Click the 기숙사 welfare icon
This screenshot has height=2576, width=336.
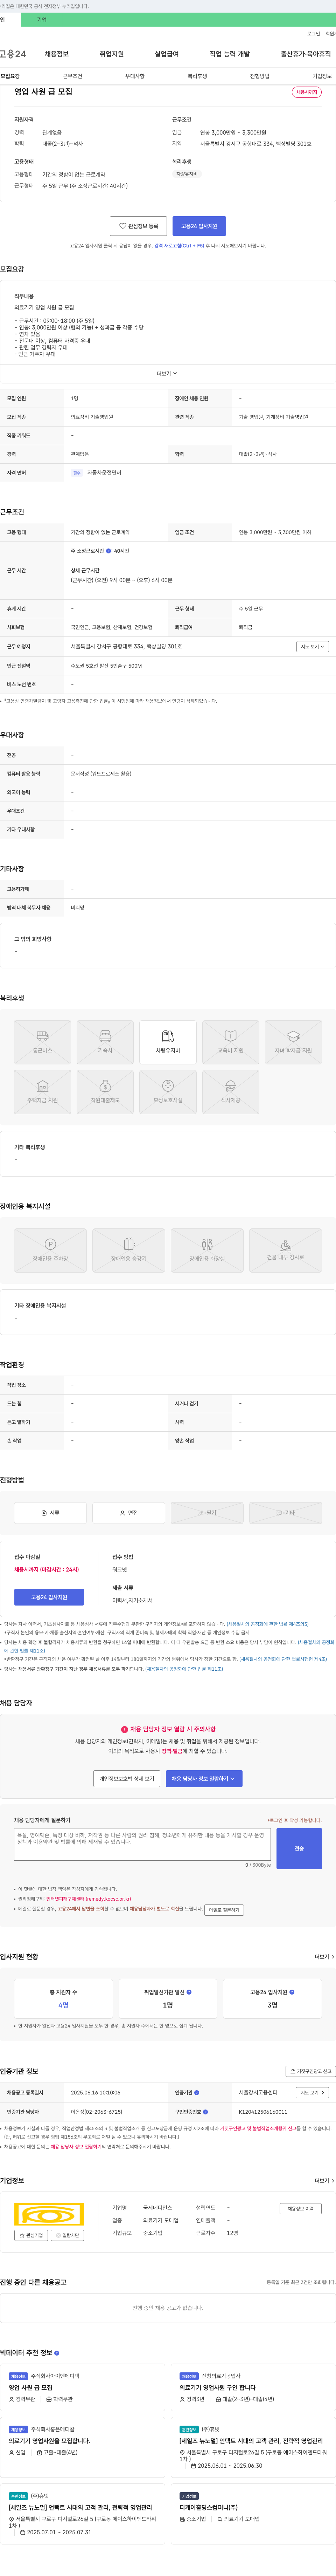[105, 1042]
